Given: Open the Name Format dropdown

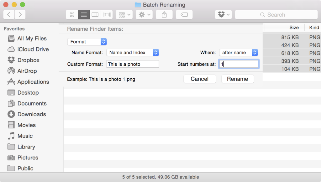Looking at the screenshot, I should point(132,53).
